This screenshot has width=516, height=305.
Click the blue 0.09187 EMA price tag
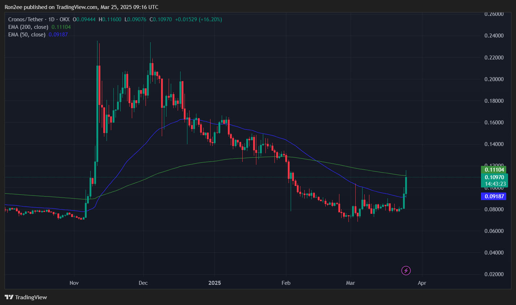point(494,196)
